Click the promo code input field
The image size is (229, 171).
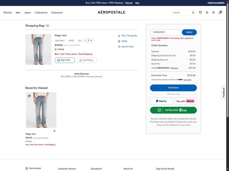coord(166,32)
